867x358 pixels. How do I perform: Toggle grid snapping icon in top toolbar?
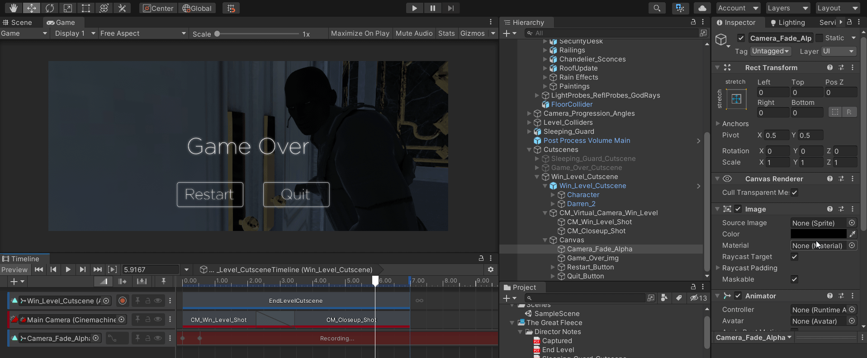pyautogui.click(x=231, y=8)
